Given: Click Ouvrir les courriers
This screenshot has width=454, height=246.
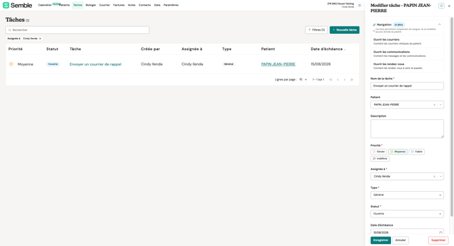Looking at the screenshot, I should pos(407,41).
